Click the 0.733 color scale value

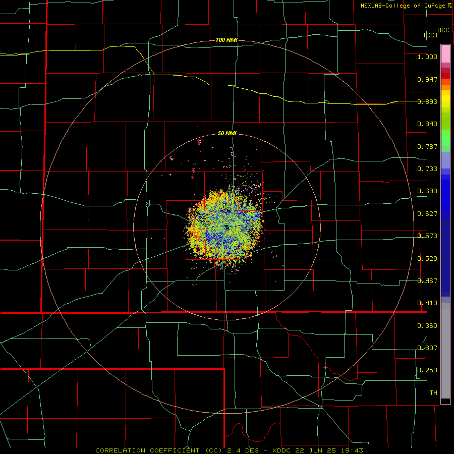point(427,169)
